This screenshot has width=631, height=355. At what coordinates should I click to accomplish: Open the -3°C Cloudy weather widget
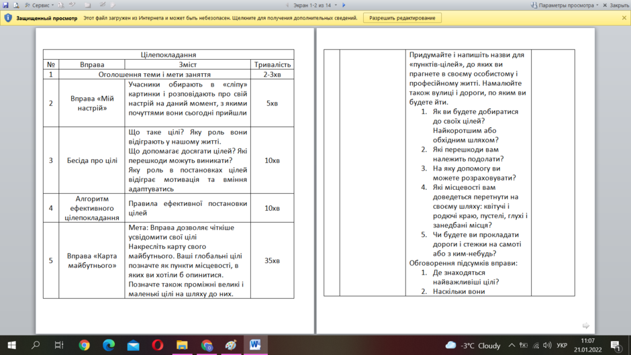473,346
